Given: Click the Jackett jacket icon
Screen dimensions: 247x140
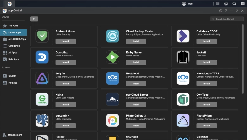Looking at the screenshot, I should pos(183,57).
